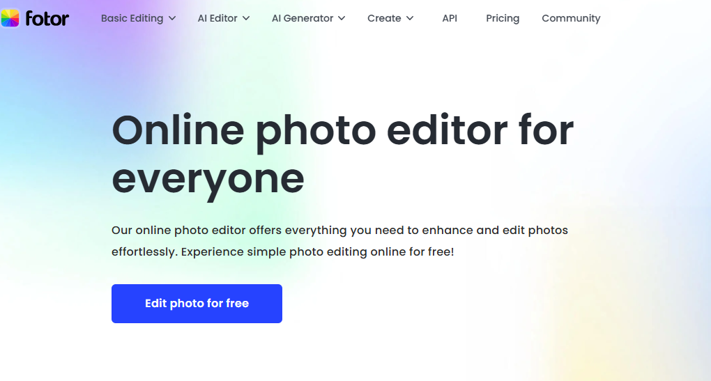Open the AI Generator menu label

coord(303,18)
